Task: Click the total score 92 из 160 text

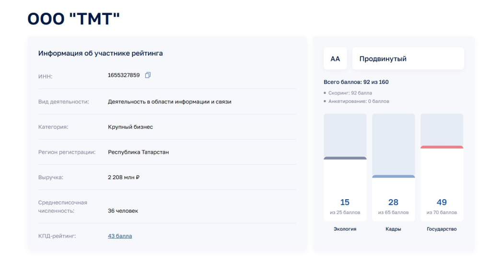Action: point(356,82)
